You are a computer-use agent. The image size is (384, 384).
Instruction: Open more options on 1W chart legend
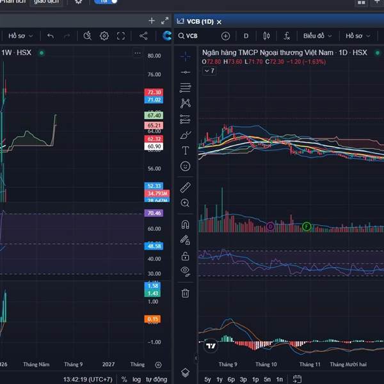tap(138, 53)
